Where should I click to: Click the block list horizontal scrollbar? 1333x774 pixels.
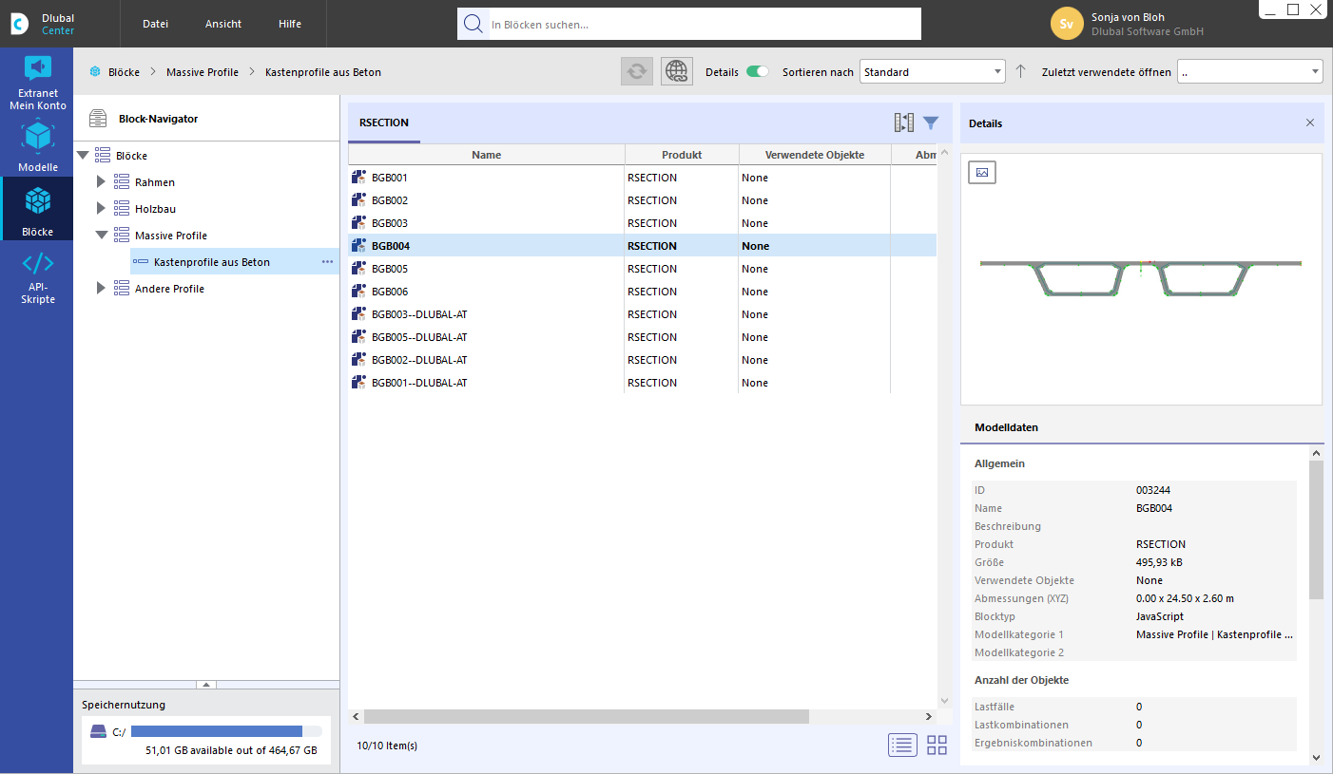point(586,717)
